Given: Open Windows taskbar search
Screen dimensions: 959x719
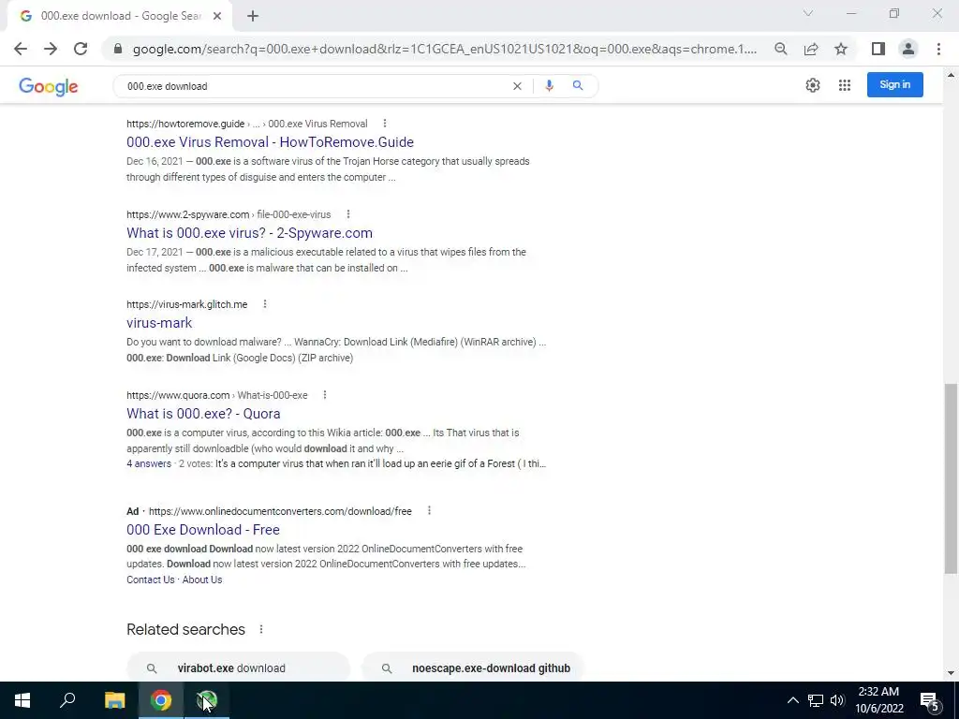Looking at the screenshot, I should click(67, 700).
